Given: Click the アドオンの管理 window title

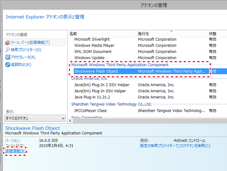Looking at the screenshot, I should point(154,5).
